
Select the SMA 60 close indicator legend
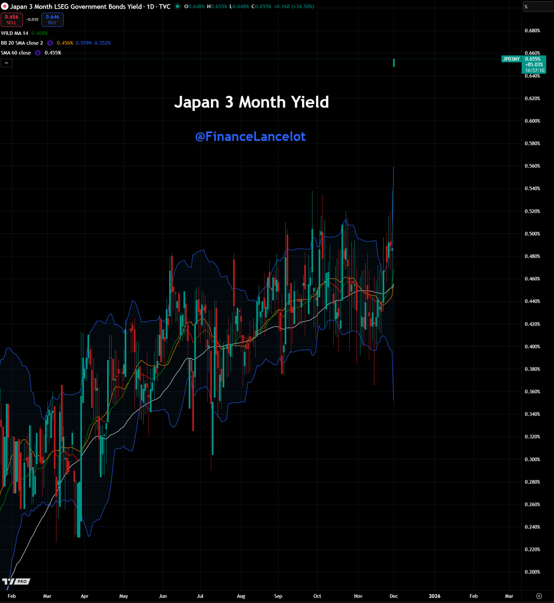click(x=16, y=53)
